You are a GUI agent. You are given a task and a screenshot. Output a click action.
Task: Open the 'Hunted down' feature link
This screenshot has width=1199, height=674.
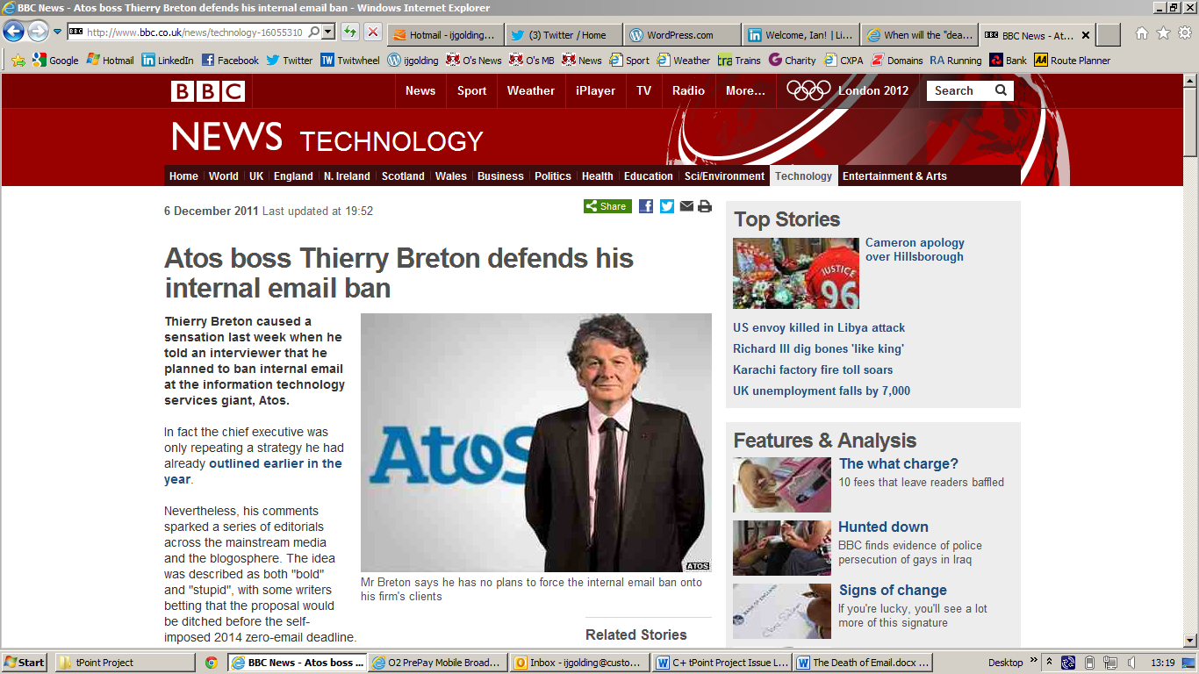883,527
